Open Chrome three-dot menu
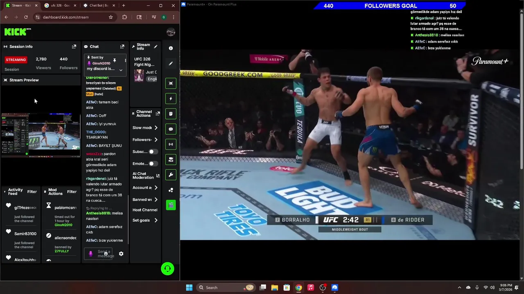 tap(174, 17)
